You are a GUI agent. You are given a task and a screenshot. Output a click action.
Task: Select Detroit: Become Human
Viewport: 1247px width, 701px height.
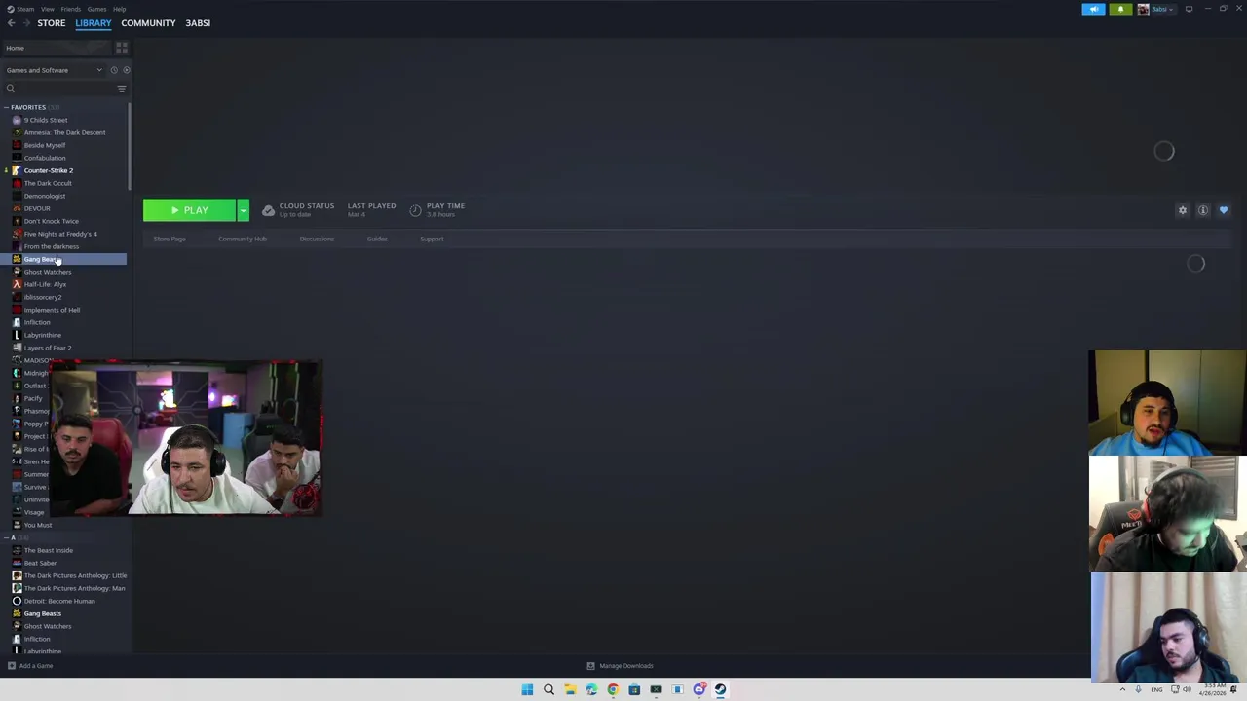[59, 601]
